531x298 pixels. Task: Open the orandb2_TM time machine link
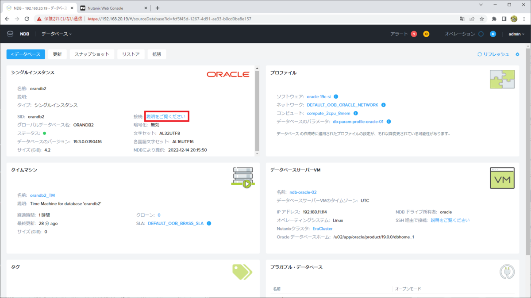tap(42, 195)
